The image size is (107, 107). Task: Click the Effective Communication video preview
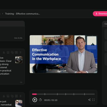coord(63,54)
